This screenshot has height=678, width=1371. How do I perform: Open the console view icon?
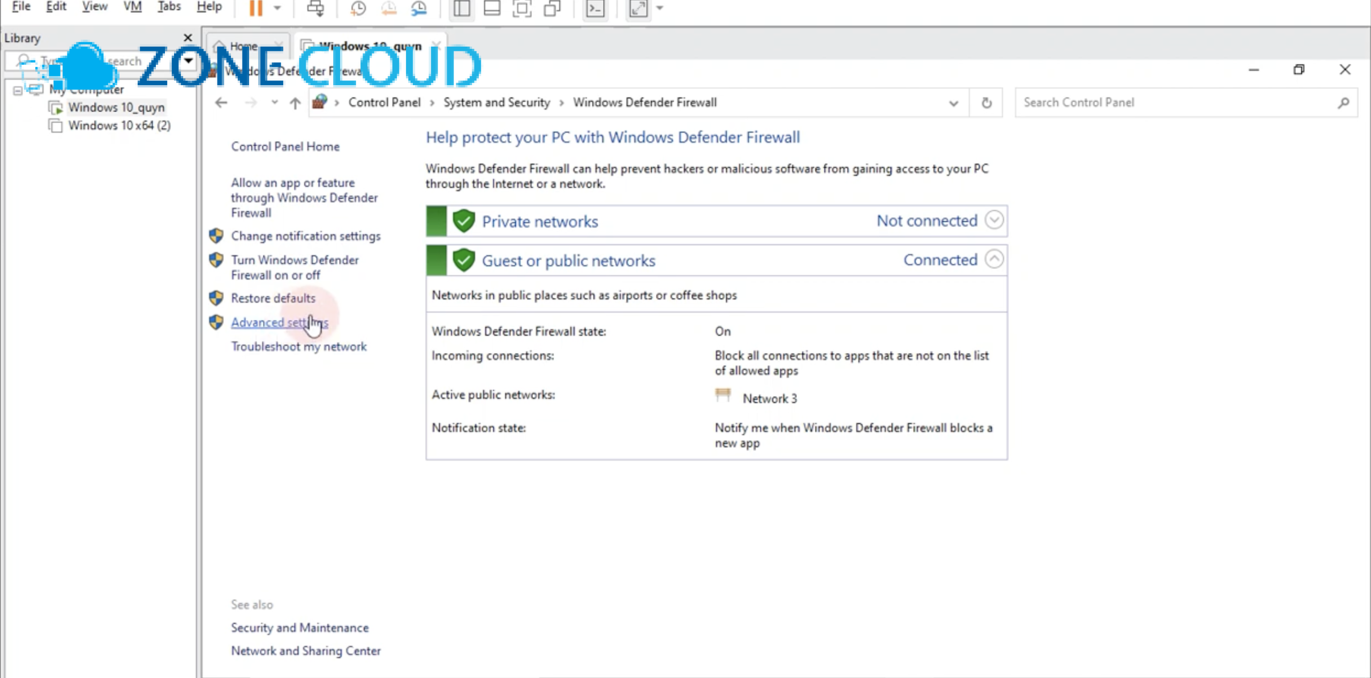coord(595,8)
